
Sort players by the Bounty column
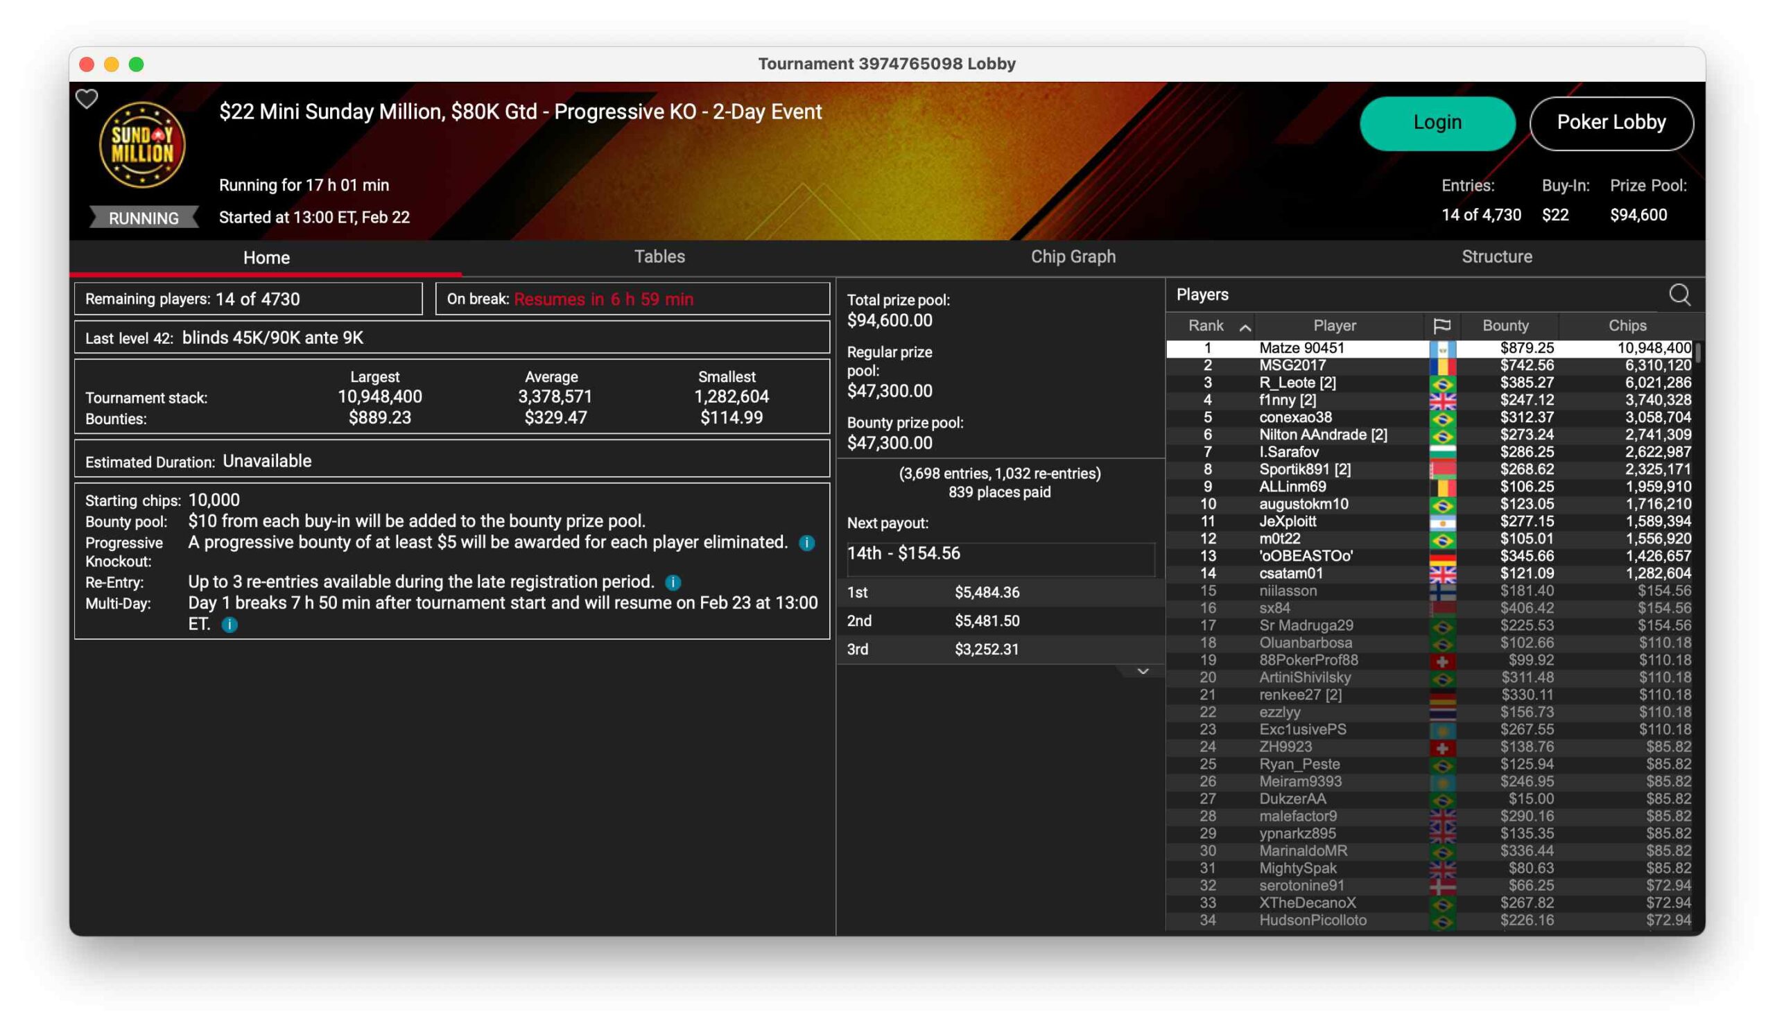pyautogui.click(x=1505, y=326)
